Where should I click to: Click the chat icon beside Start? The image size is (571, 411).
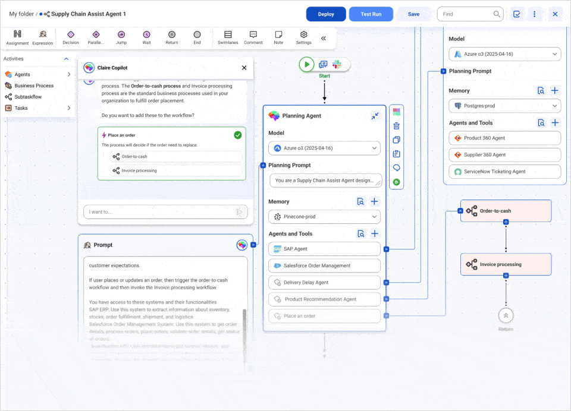[323, 64]
